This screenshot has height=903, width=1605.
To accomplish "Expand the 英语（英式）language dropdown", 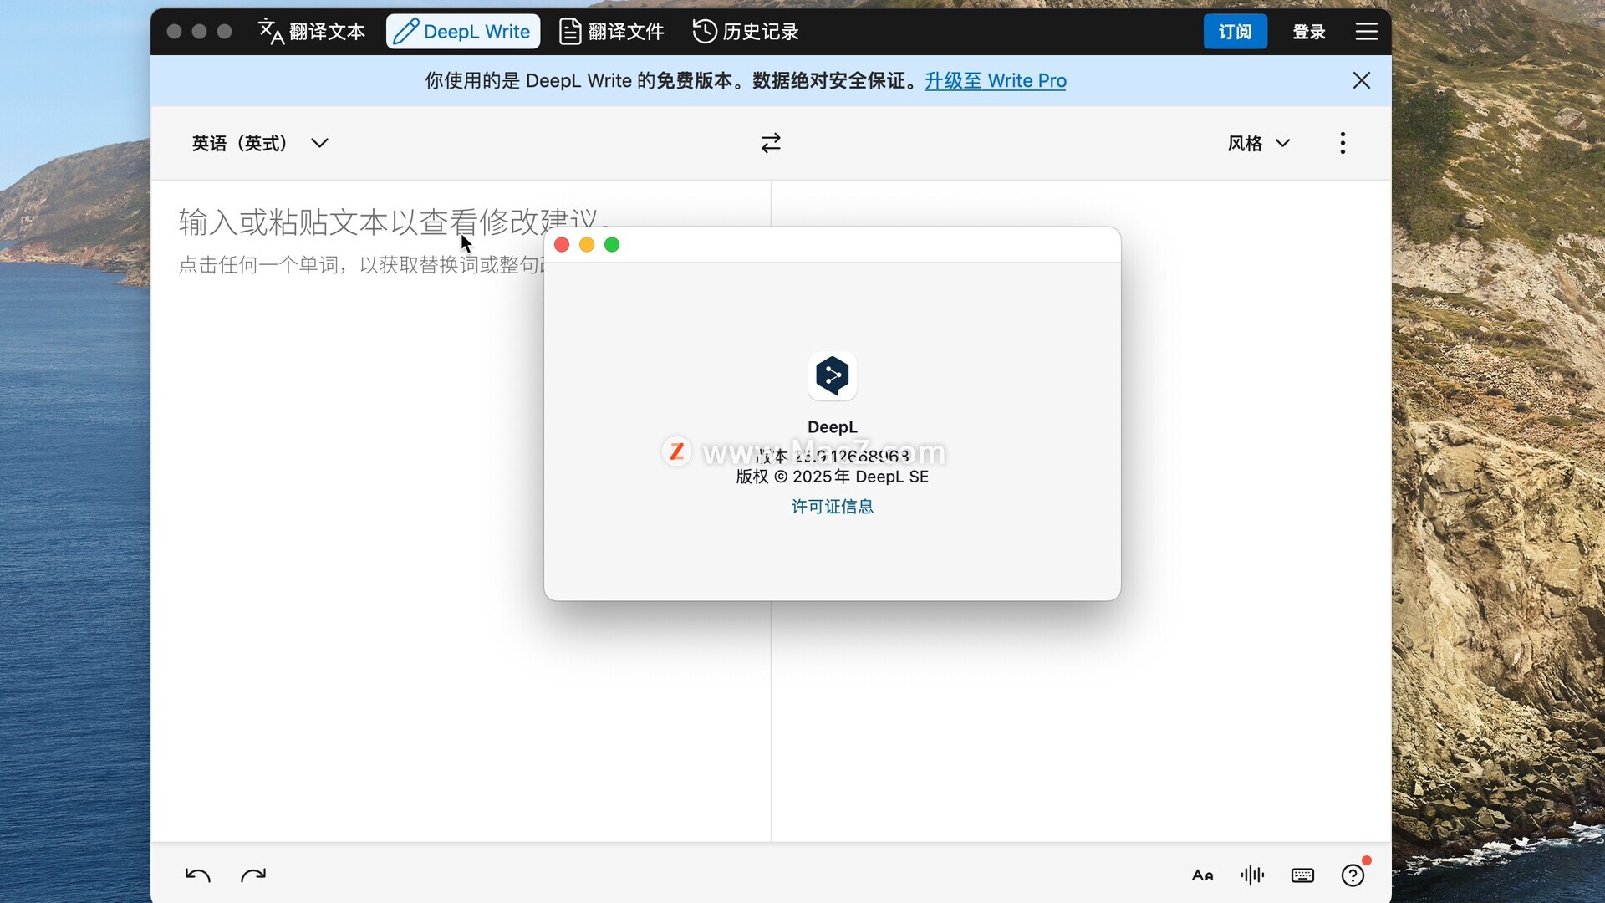I will [260, 143].
